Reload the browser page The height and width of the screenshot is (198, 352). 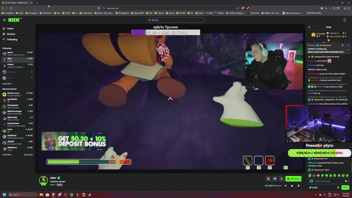click(11, 8)
